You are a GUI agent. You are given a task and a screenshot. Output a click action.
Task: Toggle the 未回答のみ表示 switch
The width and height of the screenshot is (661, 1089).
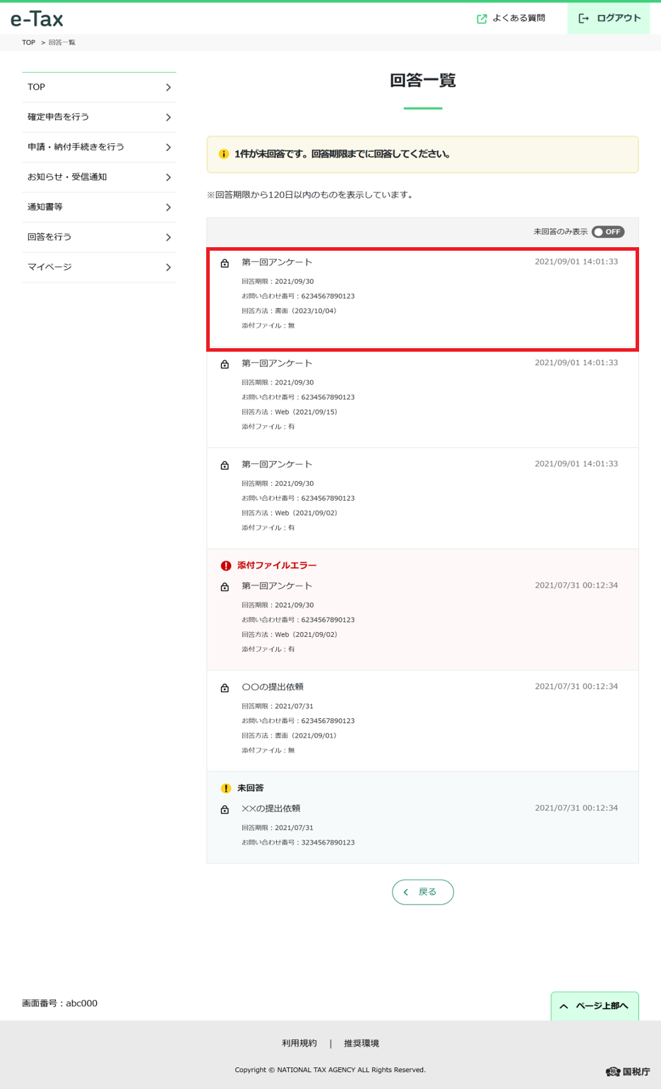(608, 232)
